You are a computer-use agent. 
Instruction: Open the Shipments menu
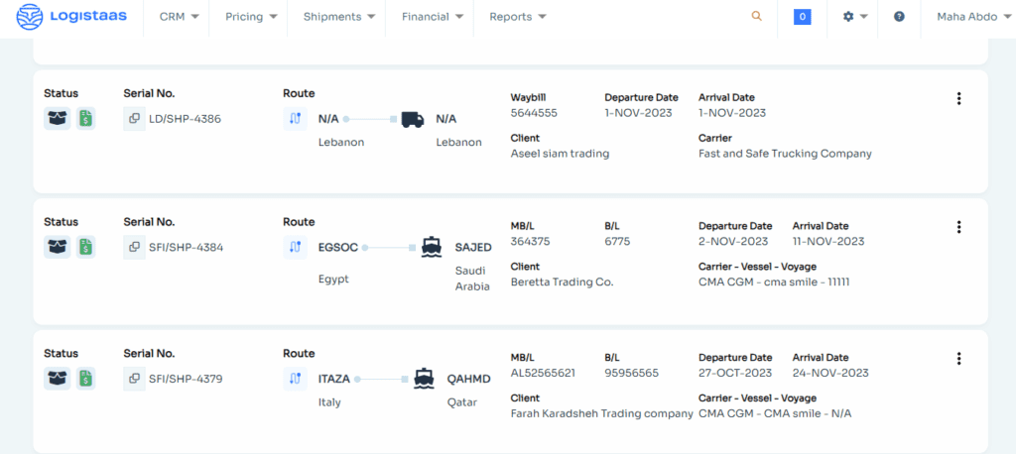tap(338, 17)
